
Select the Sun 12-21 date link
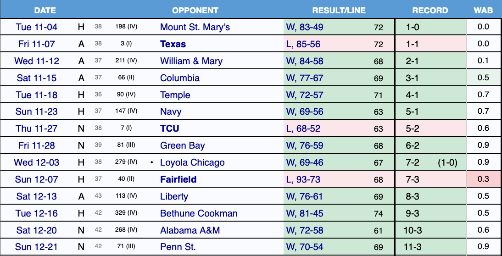pos(37,247)
